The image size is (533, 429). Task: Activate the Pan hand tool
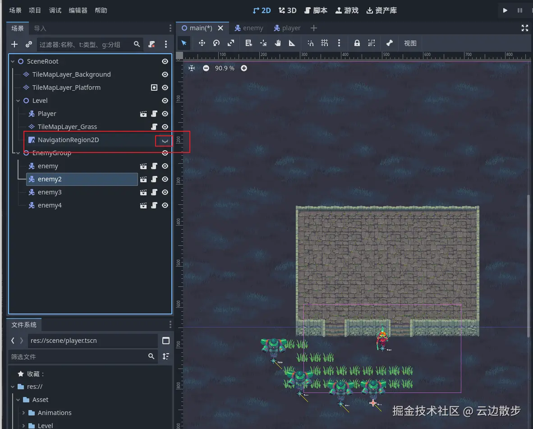coord(278,43)
